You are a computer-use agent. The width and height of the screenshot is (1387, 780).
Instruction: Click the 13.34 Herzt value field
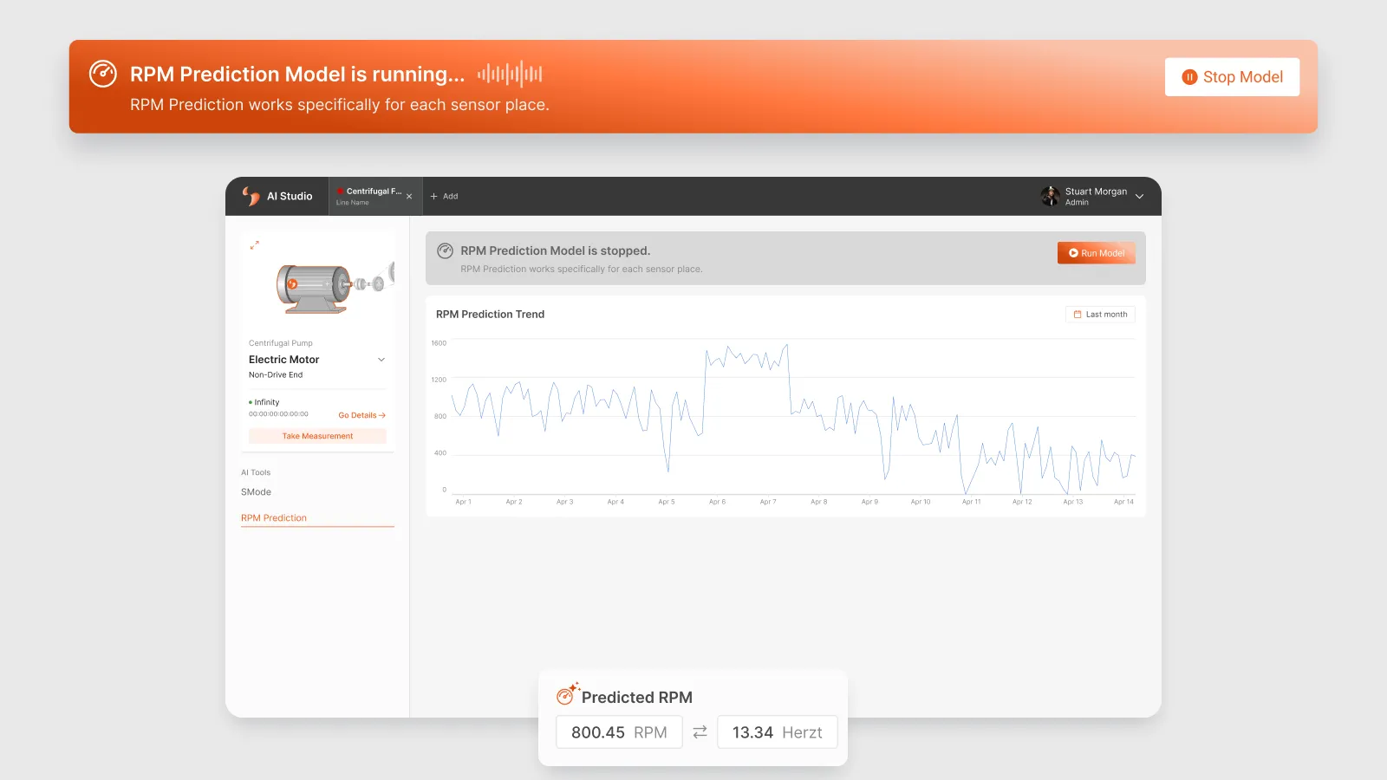tap(777, 732)
